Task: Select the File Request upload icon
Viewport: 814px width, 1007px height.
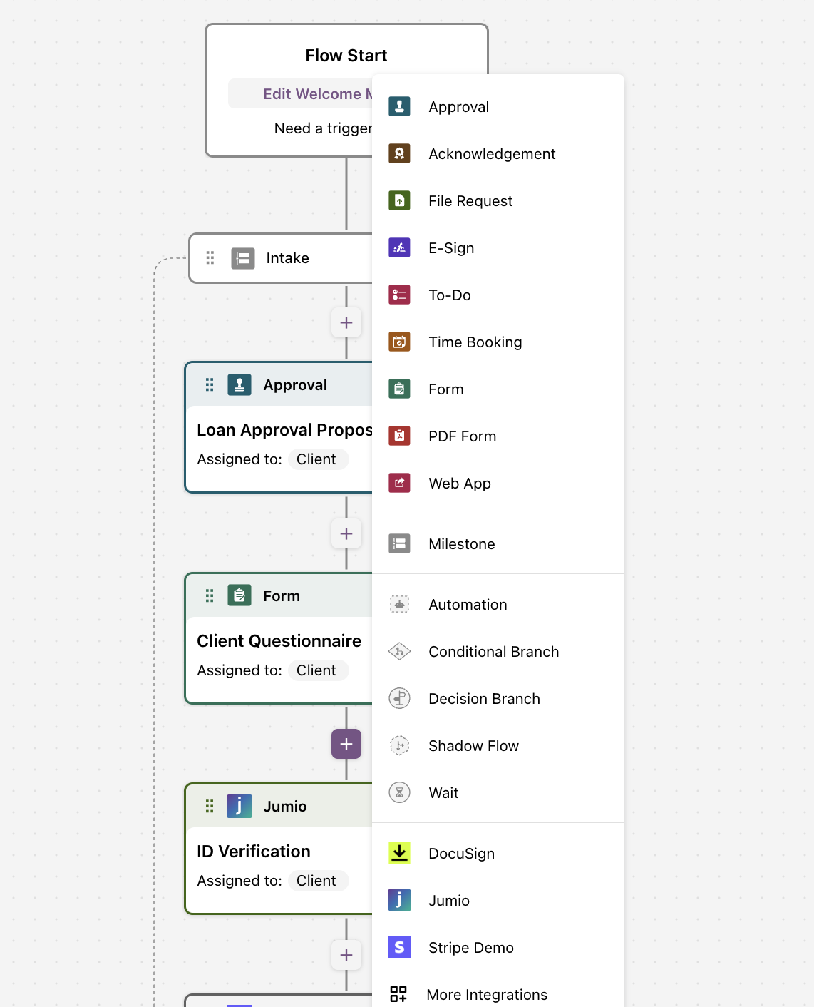Action: 399,200
